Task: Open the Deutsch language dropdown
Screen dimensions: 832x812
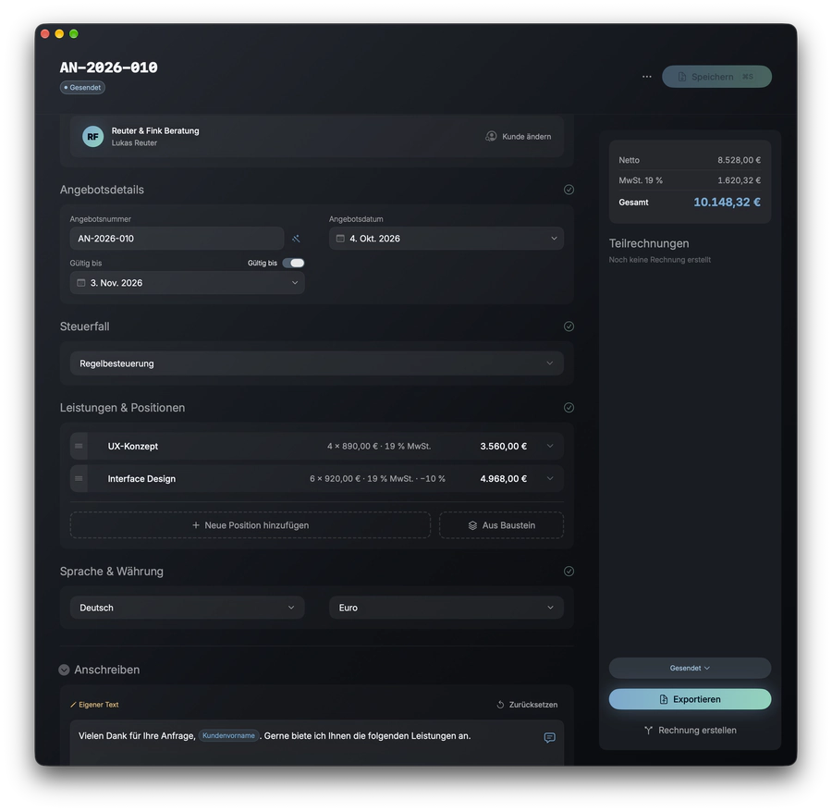Action: tap(188, 608)
